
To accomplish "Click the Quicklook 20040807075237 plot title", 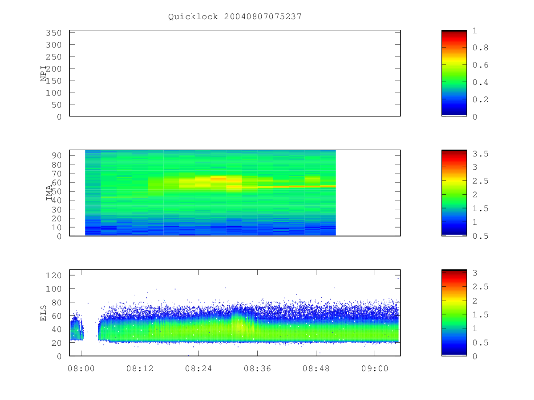I will point(235,16).
